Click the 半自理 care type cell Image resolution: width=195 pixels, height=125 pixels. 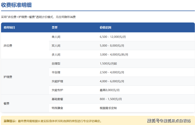(56, 72)
